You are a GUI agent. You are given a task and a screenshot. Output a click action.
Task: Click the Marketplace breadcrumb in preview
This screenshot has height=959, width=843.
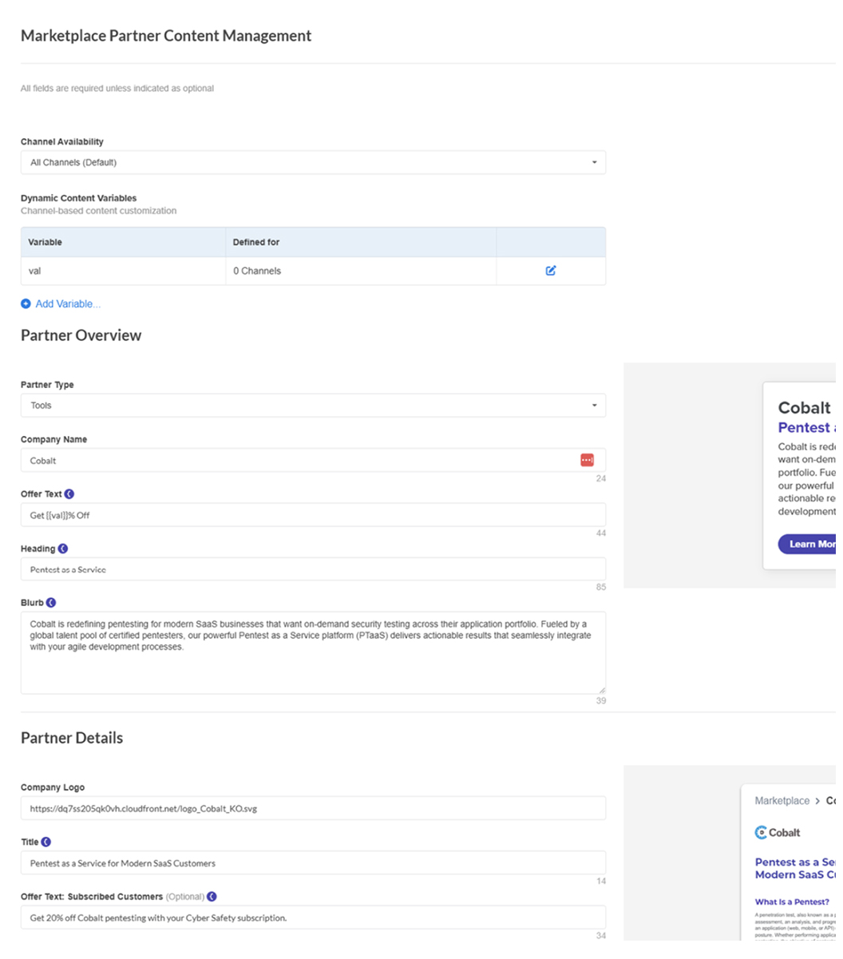pyautogui.click(x=782, y=801)
